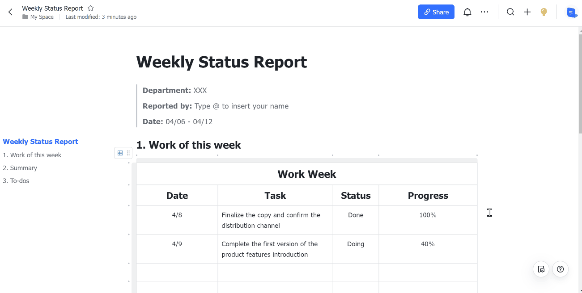The image size is (582, 293).
Task: Click the plus icon to create new
Action: click(527, 12)
